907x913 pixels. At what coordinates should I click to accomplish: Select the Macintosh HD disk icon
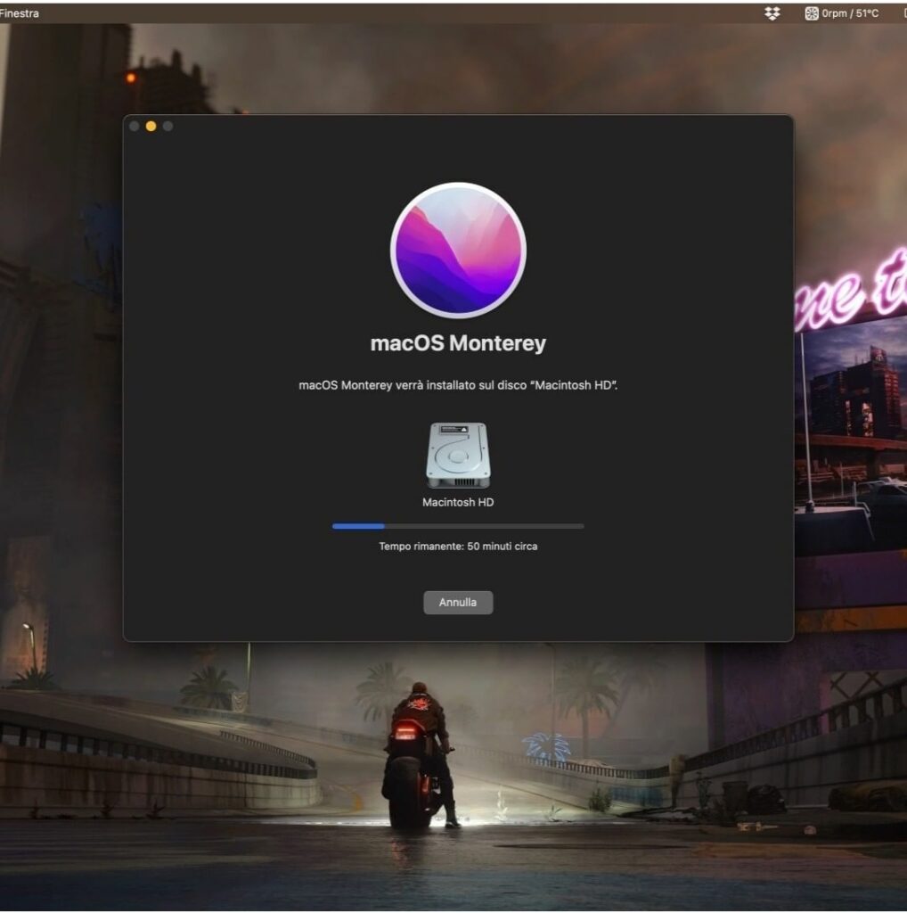(458, 456)
